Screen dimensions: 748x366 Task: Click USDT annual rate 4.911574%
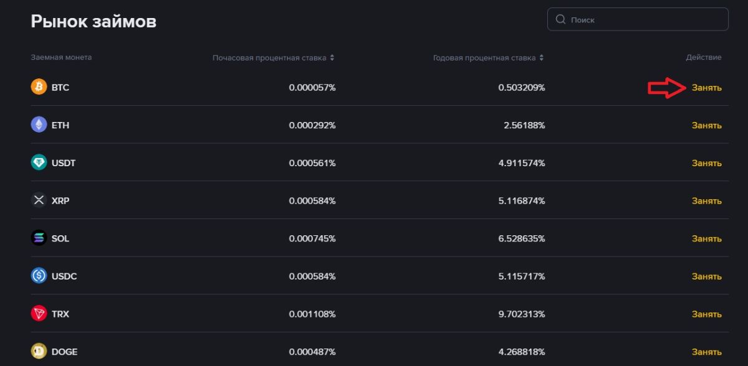coord(522,163)
